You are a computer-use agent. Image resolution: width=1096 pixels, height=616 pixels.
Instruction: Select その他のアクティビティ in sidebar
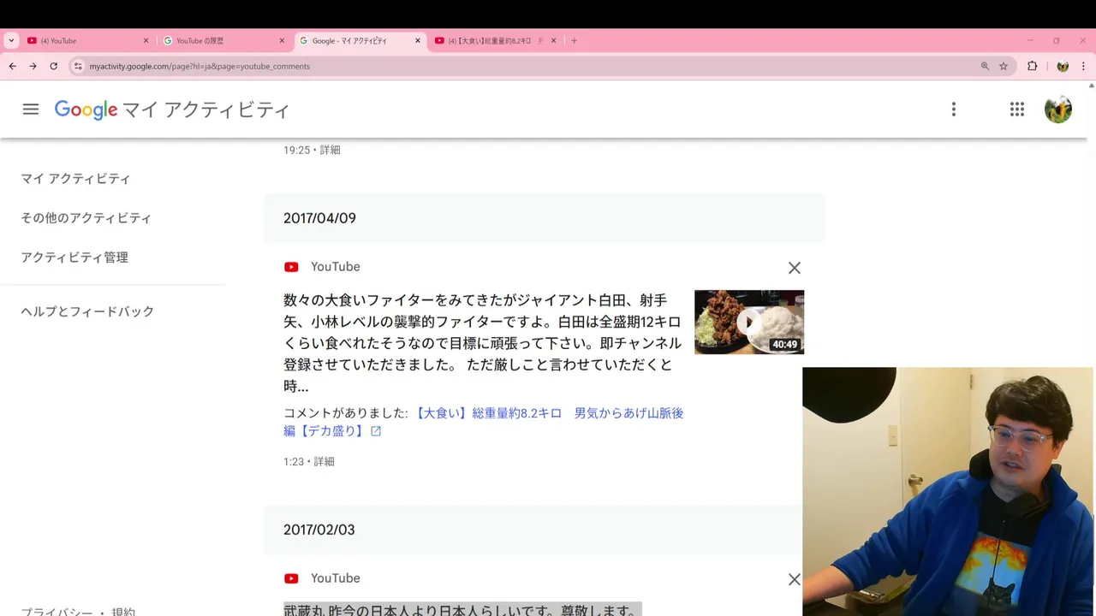pos(86,218)
